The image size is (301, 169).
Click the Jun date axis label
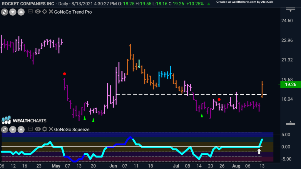(113, 166)
